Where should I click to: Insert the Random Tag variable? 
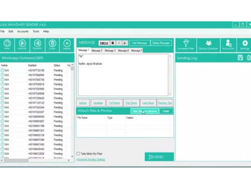(x=165, y=103)
